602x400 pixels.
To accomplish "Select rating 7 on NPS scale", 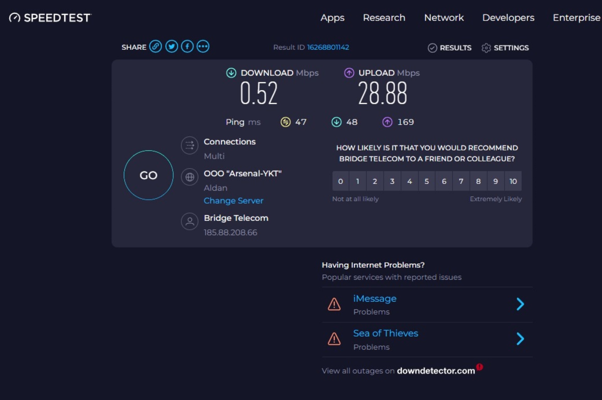I will click(x=461, y=181).
